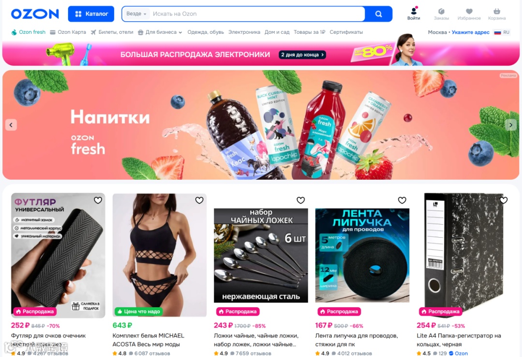
Task: Click the Russian flag RU language icon
Action: (502, 32)
